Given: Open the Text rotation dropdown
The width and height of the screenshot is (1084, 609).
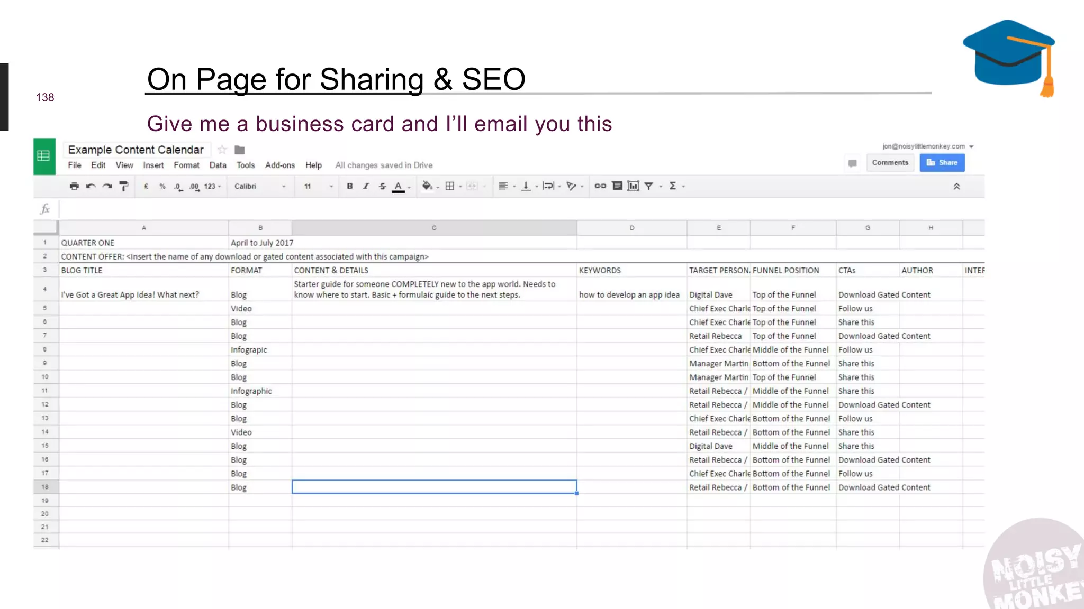Looking at the screenshot, I should point(575,186).
